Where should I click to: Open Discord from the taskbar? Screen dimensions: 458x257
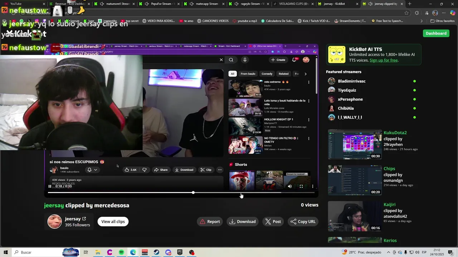click(x=168, y=252)
